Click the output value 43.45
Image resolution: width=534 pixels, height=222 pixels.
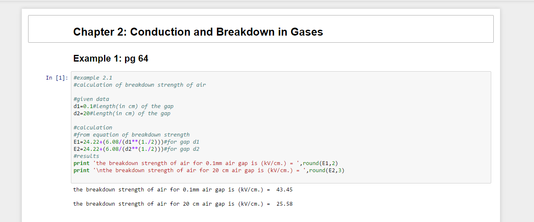pos(284,190)
